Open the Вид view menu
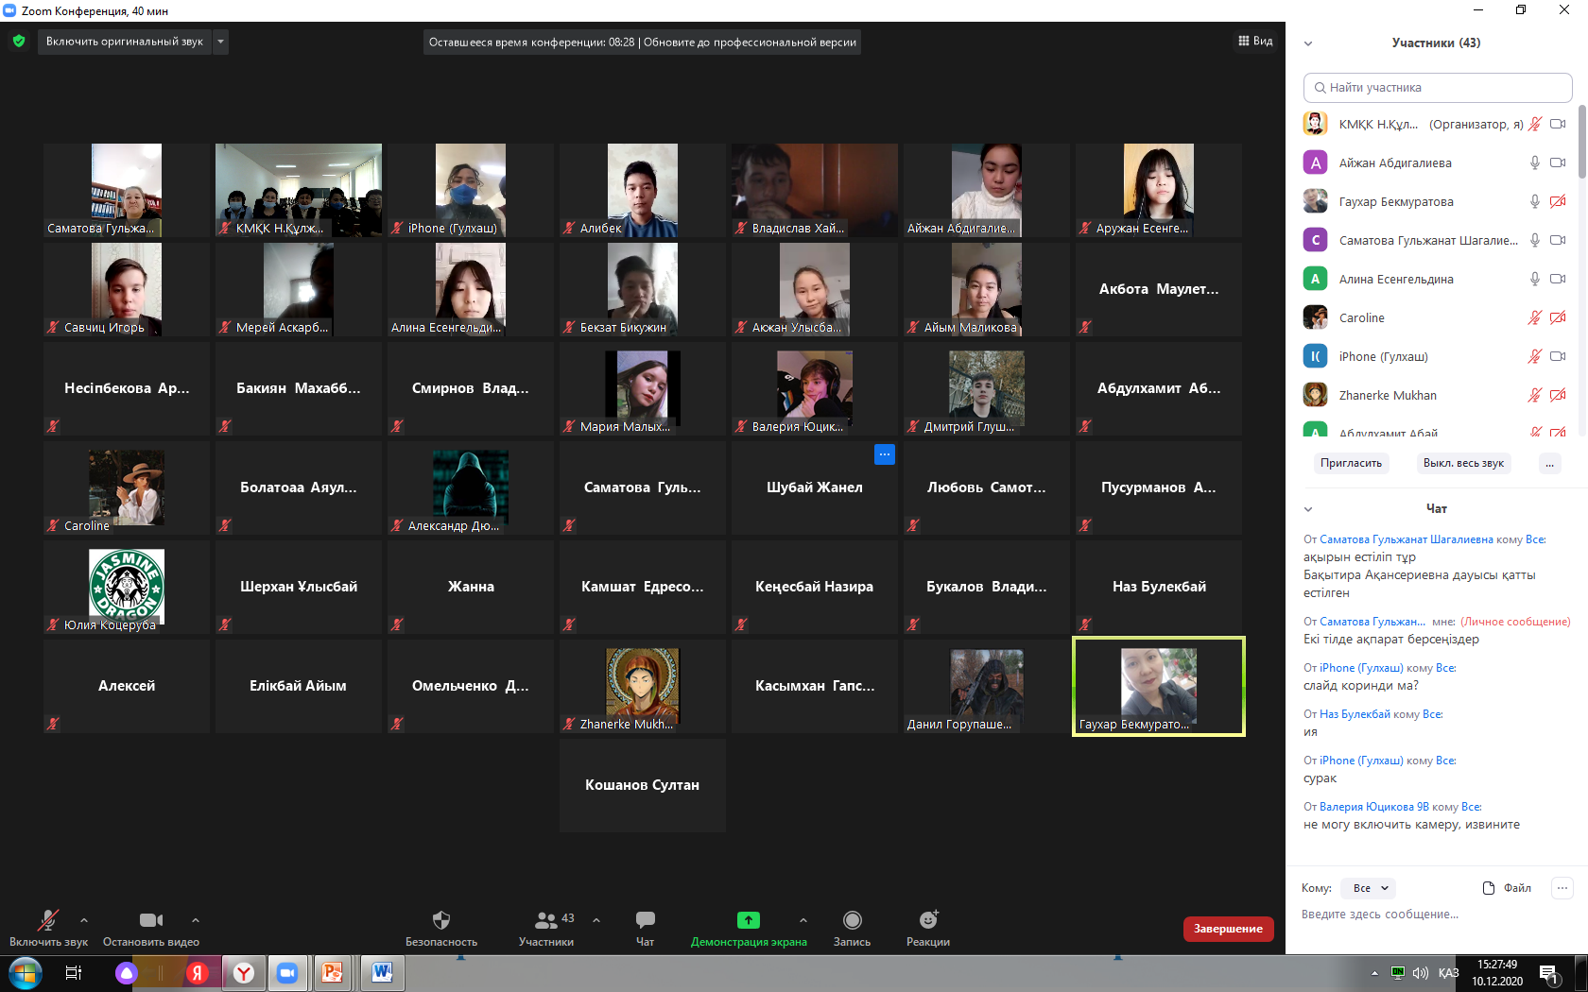 coord(1255,42)
